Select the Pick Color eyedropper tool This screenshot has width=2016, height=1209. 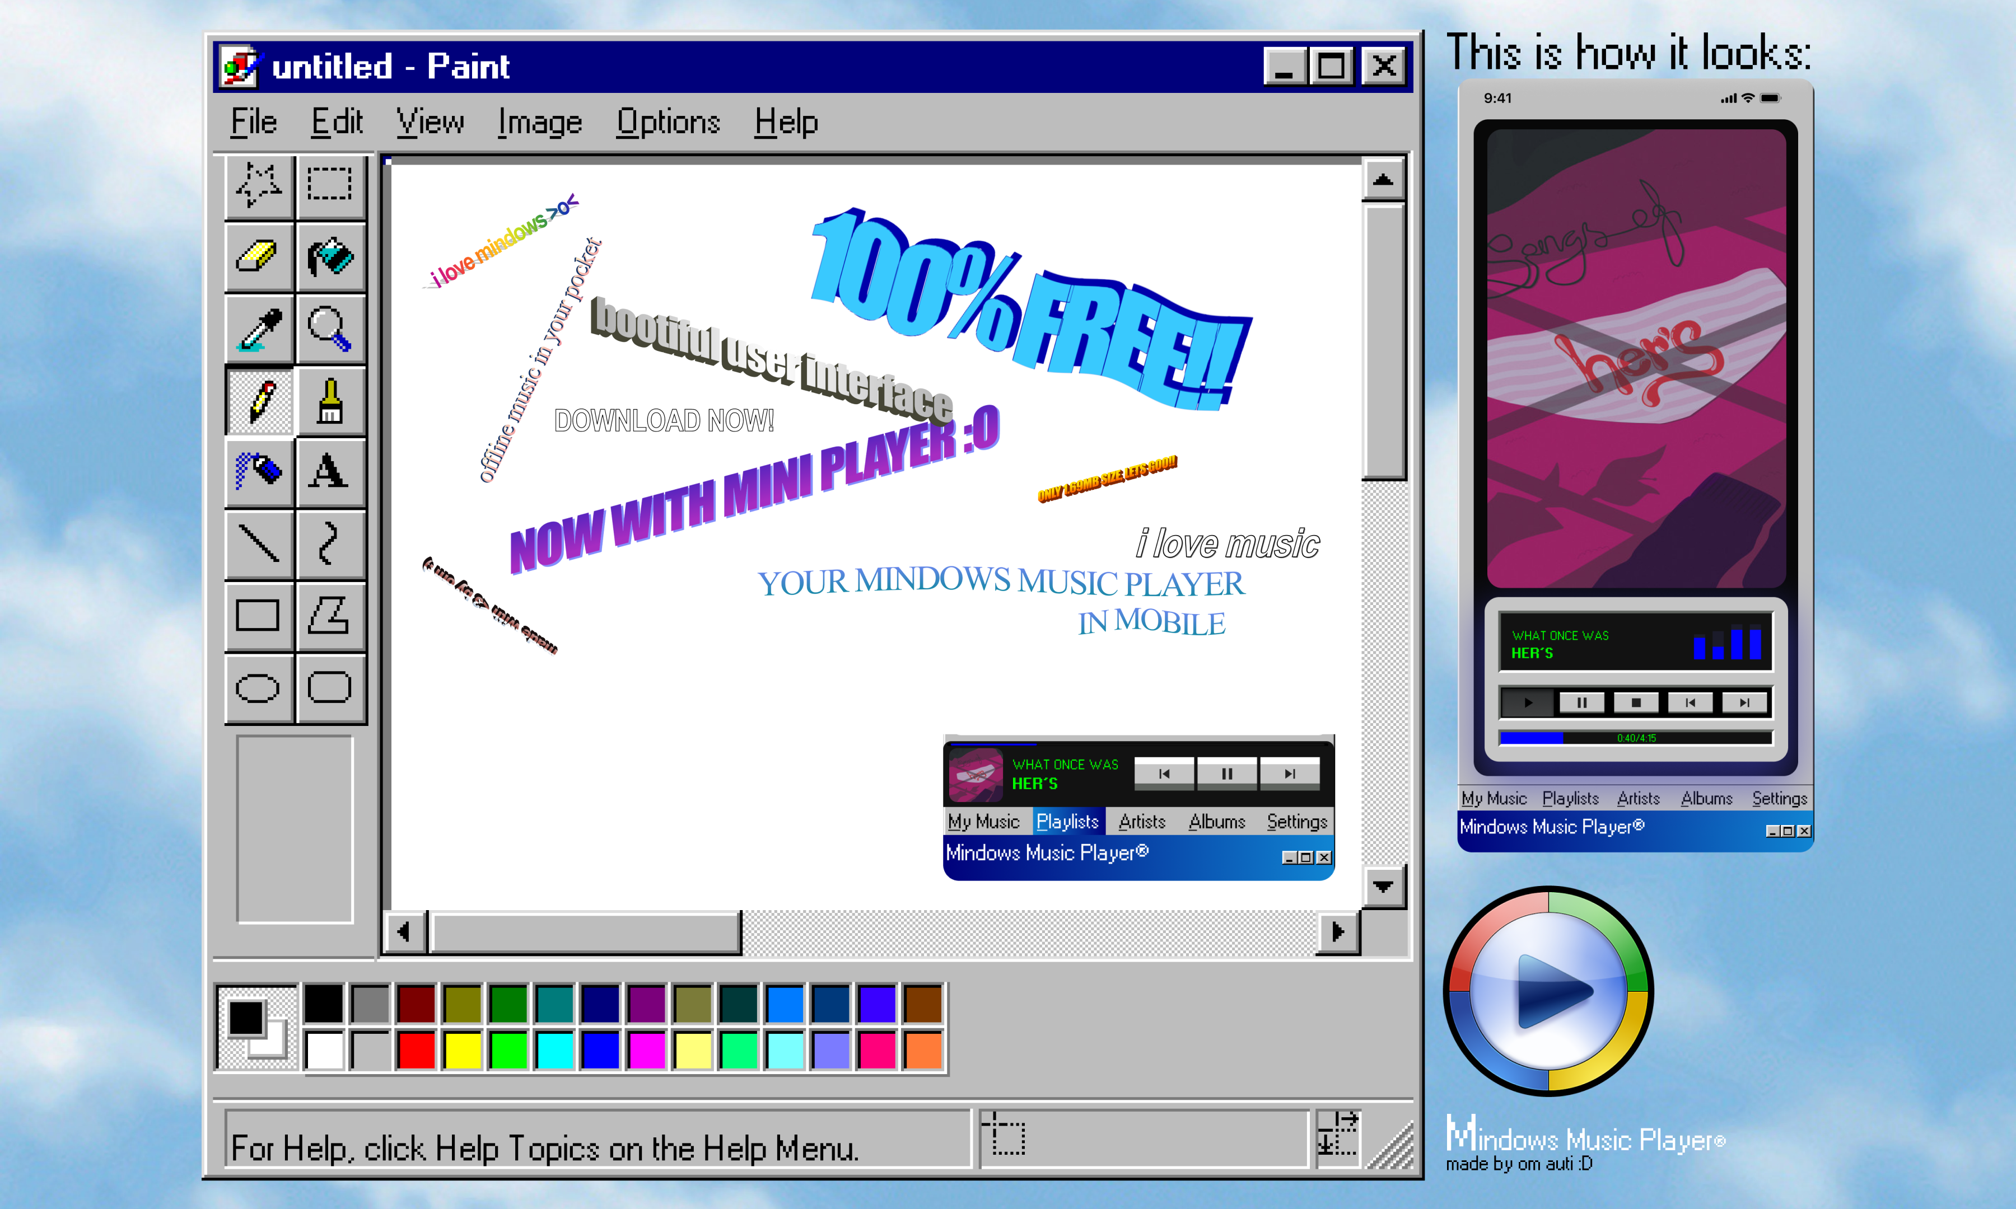coord(259,329)
